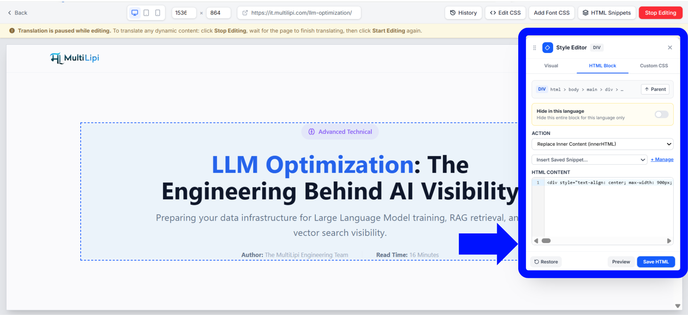This screenshot has width=688, height=315.
Task: Click the Read Time: 16 Minutes text
Action: tap(407, 255)
